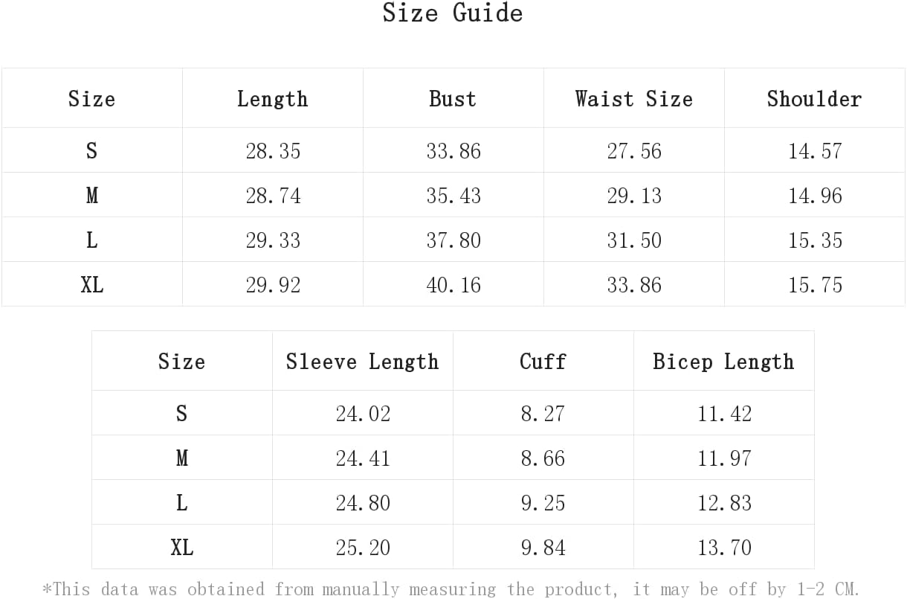The width and height of the screenshot is (907, 599).
Task: Select the Bust column header
Action: coord(453,99)
